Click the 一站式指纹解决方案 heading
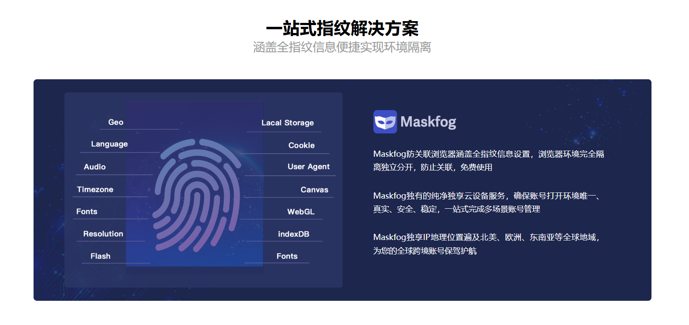Image resolution: width=689 pixels, height=325 pixels. point(342,29)
